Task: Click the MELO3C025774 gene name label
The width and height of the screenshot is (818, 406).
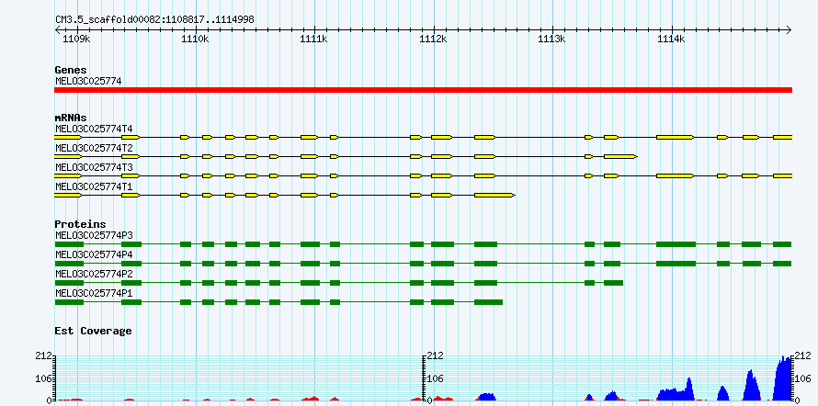Action: 88,82
